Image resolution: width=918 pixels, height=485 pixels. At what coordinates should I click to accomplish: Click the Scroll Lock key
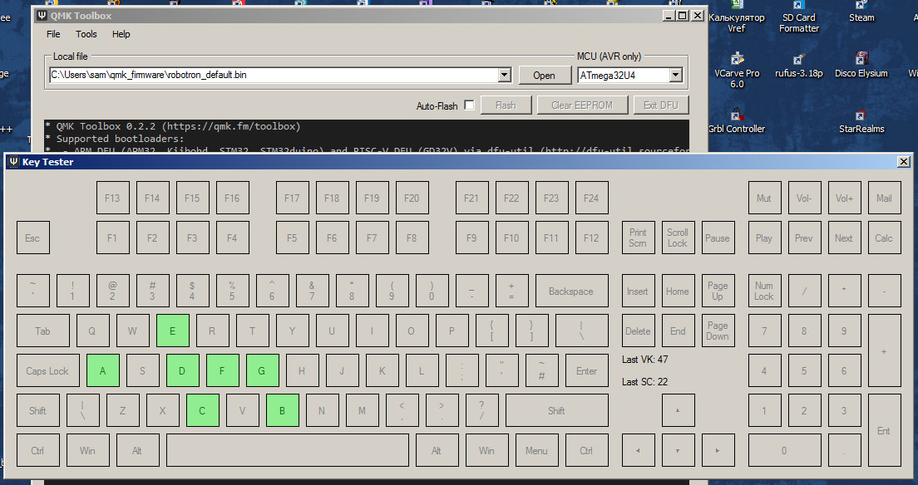point(678,238)
